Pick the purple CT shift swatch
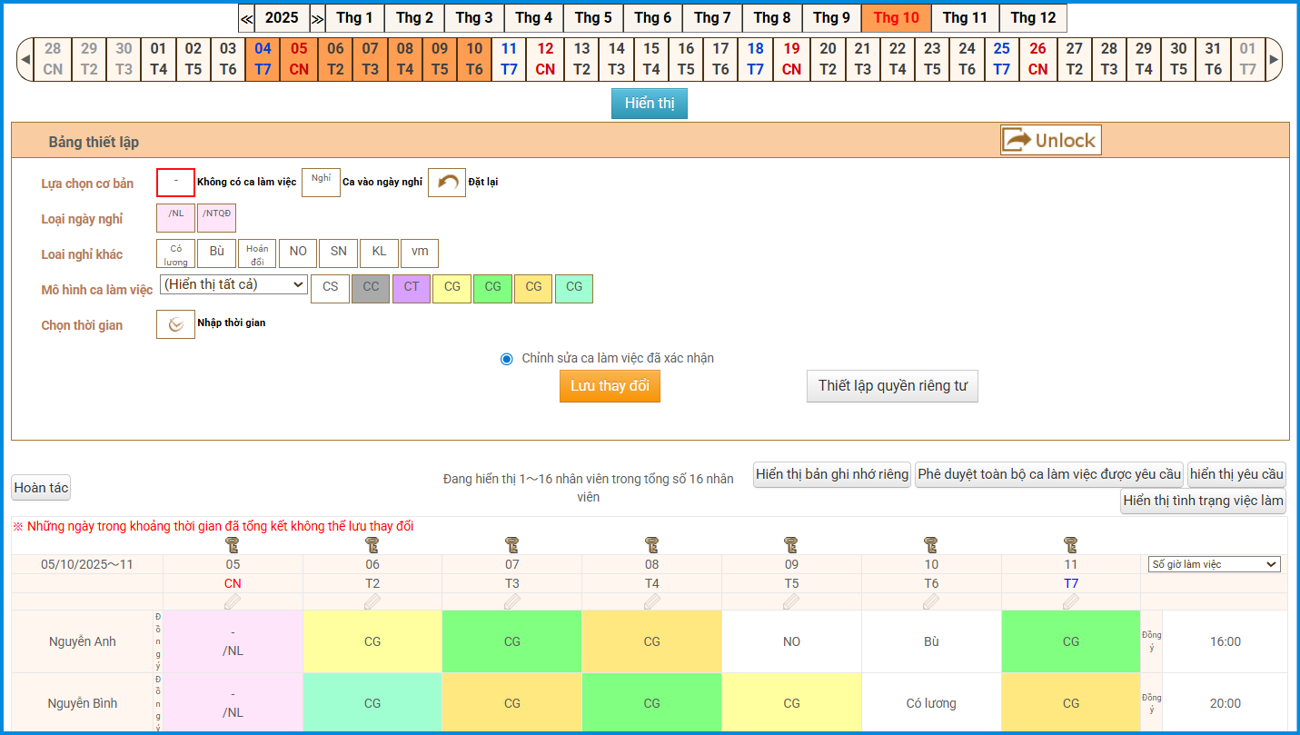Viewport: 1300px width, 735px height. 412,288
